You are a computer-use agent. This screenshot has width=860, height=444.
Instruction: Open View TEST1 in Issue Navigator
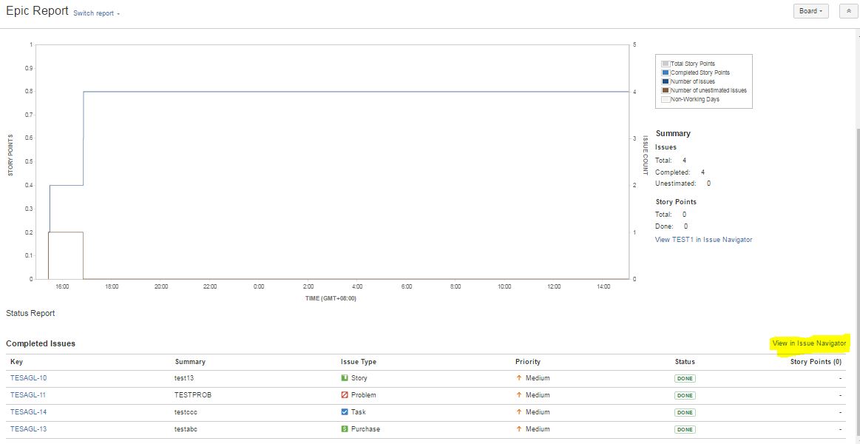pos(704,240)
